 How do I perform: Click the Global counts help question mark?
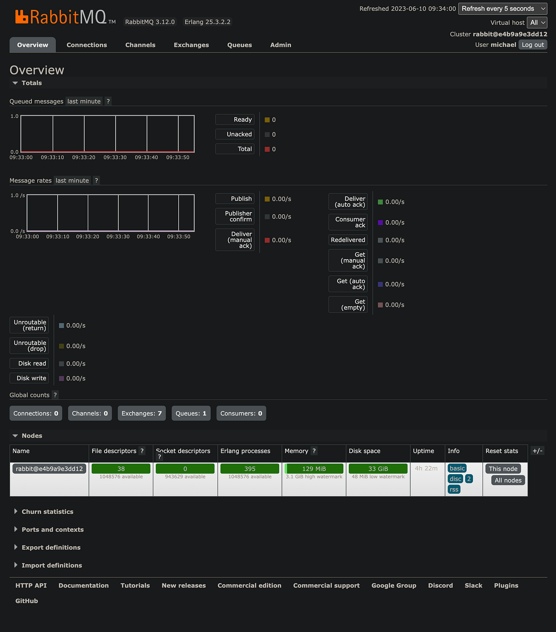(55, 395)
